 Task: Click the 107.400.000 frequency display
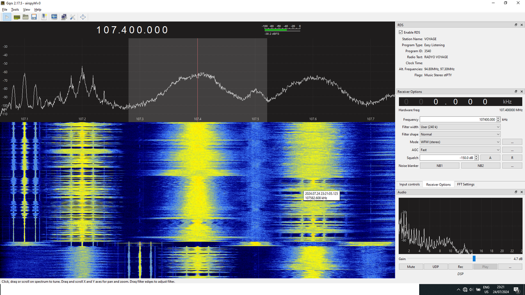[132, 30]
